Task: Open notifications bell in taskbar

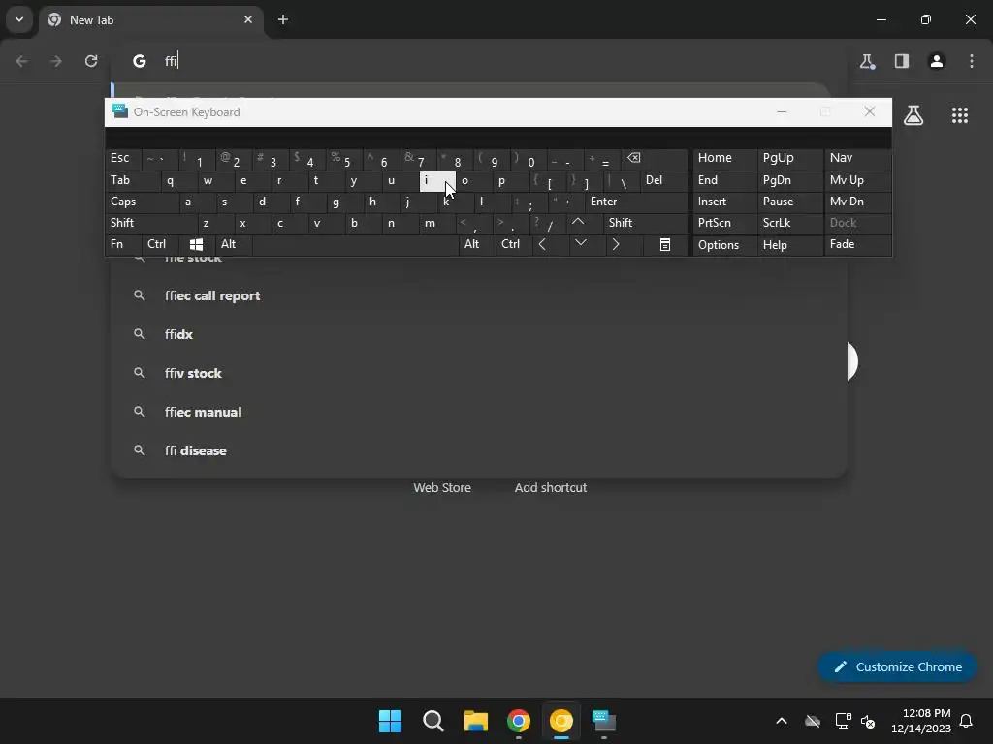Action: [967, 721]
